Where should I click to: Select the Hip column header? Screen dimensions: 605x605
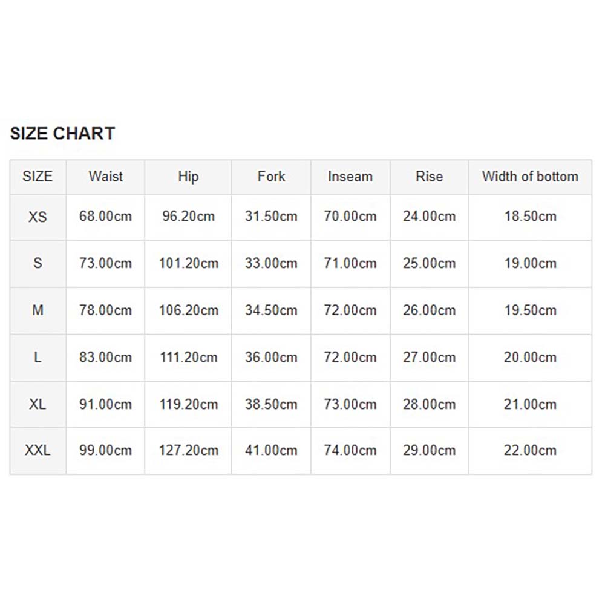tap(188, 177)
